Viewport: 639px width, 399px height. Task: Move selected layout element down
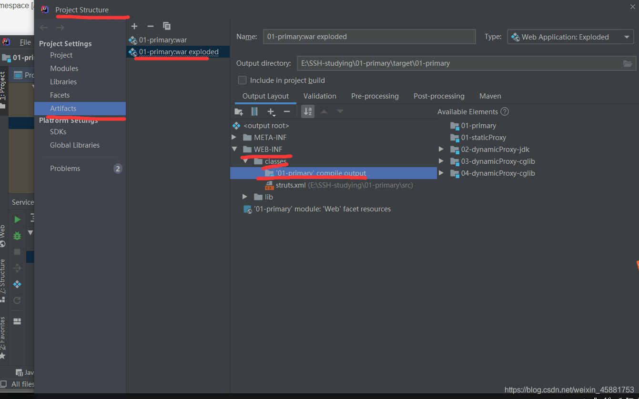(340, 111)
